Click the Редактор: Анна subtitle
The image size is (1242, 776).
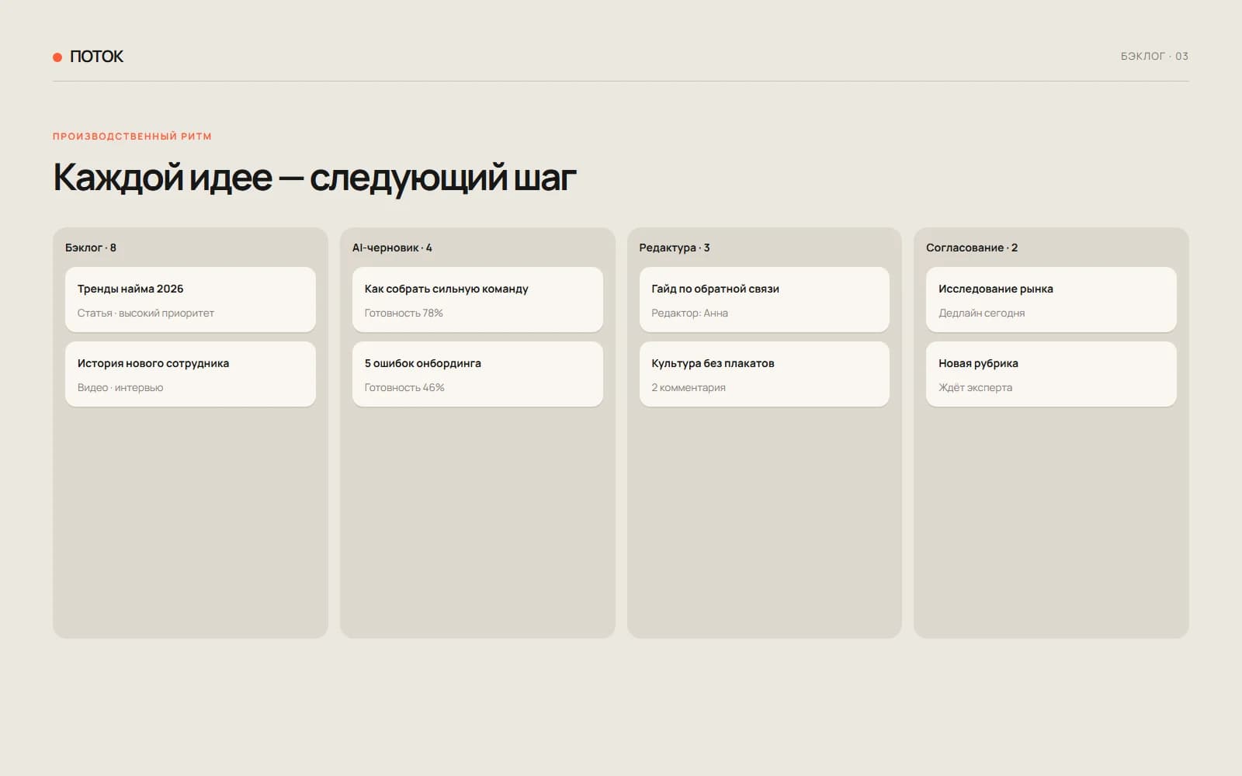[x=690, y=313]
